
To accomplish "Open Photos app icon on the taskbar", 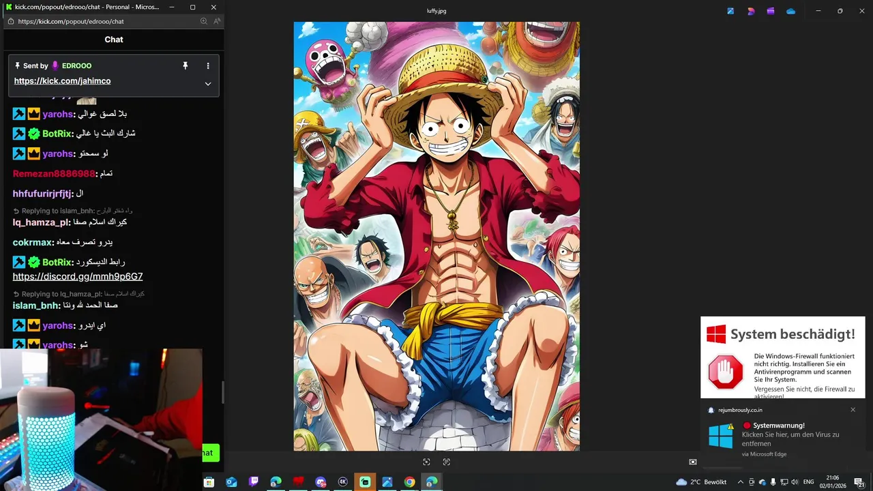I will pos(387,482).
